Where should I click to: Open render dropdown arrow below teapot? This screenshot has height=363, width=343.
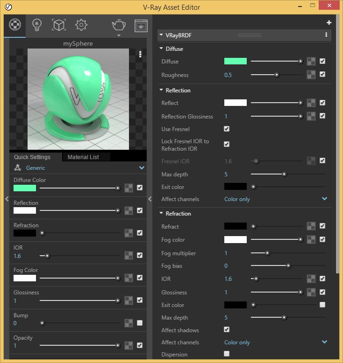click(119, 35)
